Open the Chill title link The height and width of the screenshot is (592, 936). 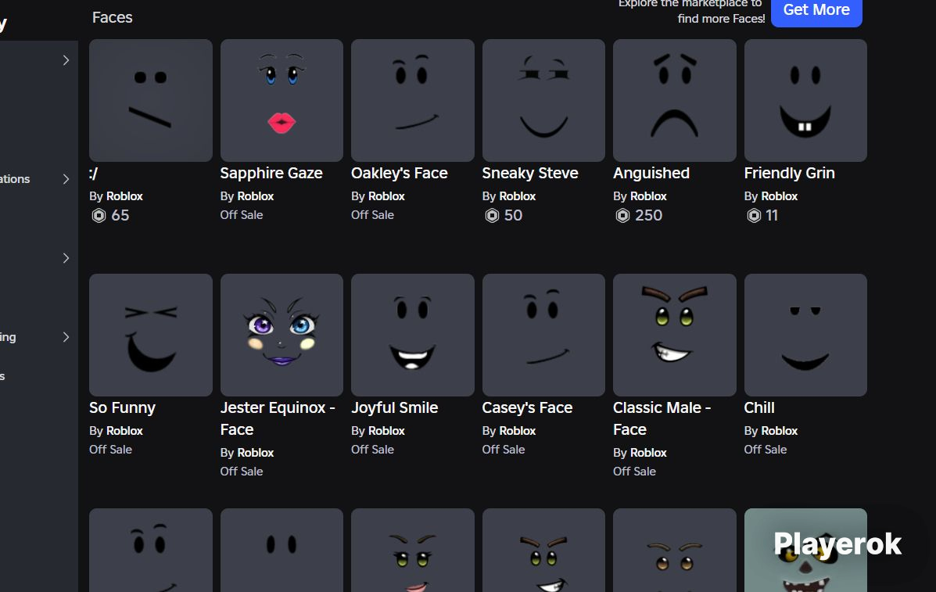coord(759,407)
